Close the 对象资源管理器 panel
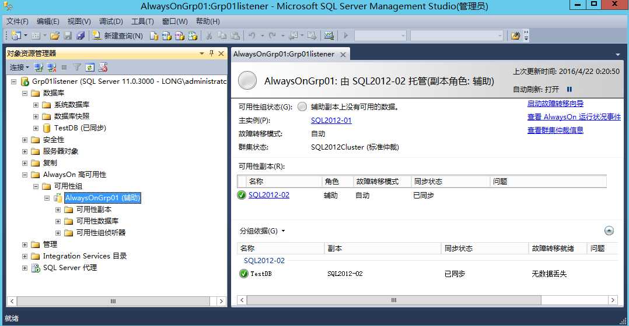The width and height of the screenshot is (629, 326). click(221, 53)
